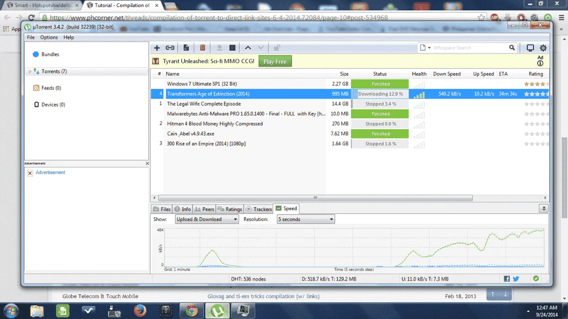Screen dimensions: 568x319
Task: Switch to the Files tab
Action: 161,209
